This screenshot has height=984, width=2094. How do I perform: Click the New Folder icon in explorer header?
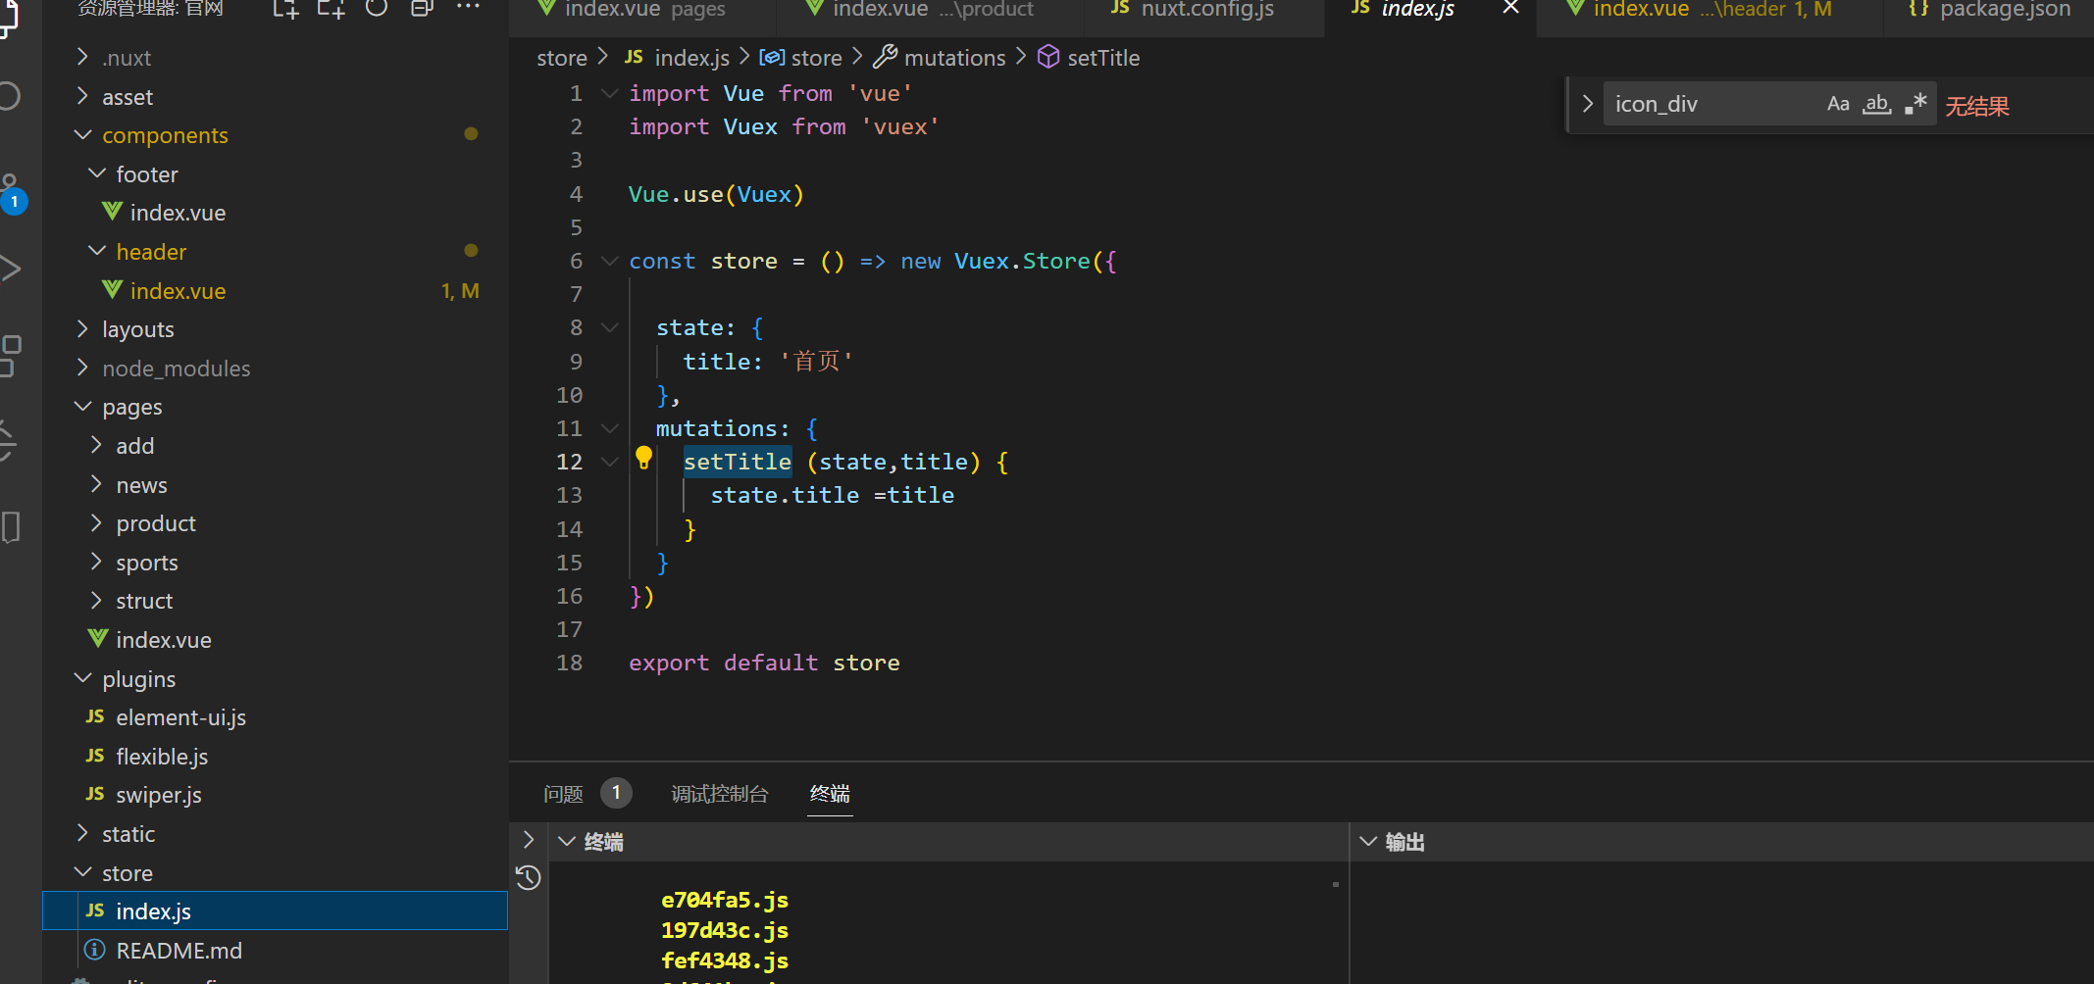(x=331, y=9)
